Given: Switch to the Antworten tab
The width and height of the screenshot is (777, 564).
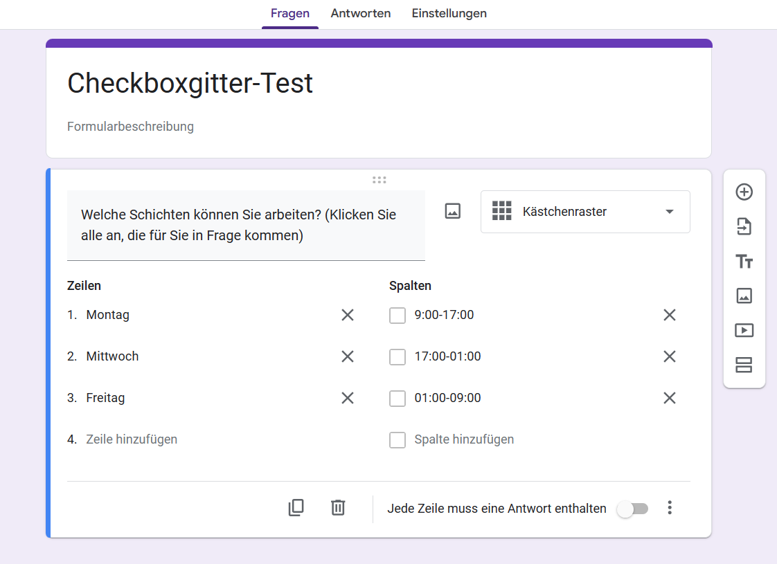Looking at the screenshot, I should pos(360,14).
